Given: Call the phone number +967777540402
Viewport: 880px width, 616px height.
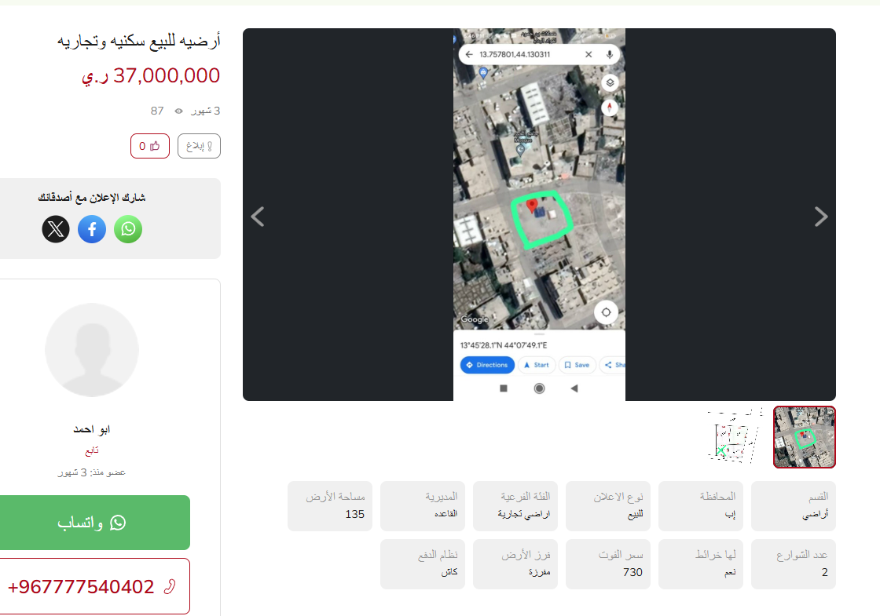Looking at the screenshot, I should (93, 586).
